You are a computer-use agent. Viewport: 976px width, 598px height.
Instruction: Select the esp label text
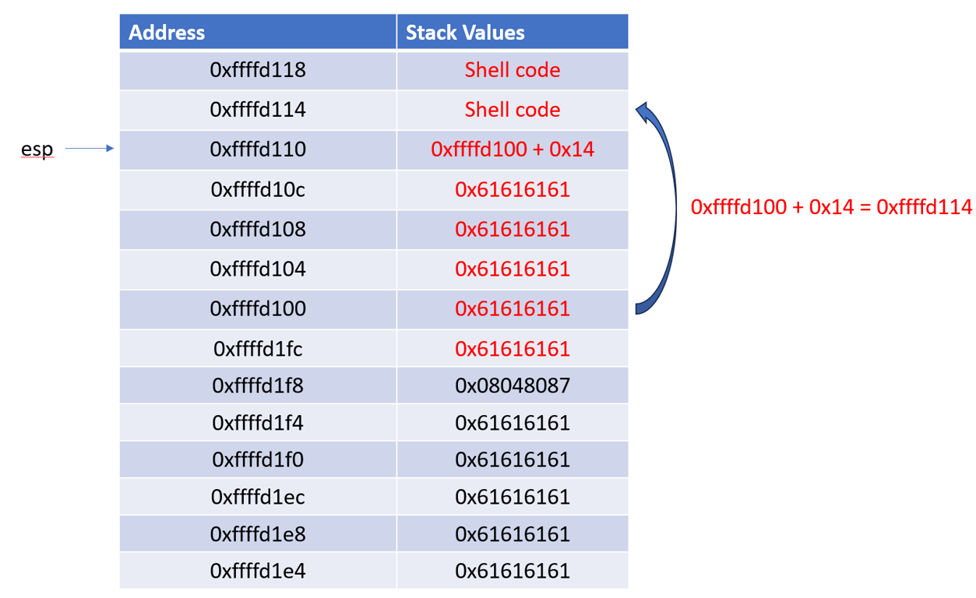[x=37, y=149]
